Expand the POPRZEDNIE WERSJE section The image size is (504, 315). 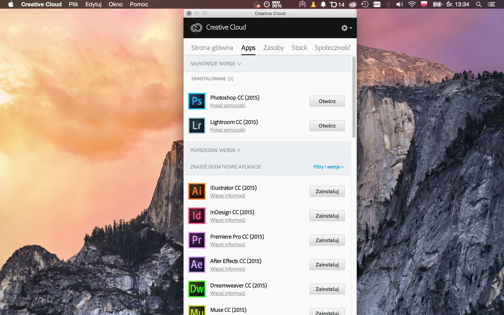tap(215, 150)
